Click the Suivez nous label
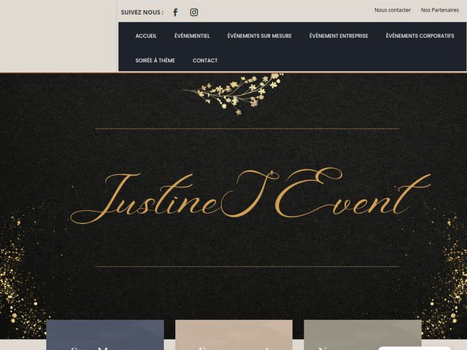 point(142,12)
